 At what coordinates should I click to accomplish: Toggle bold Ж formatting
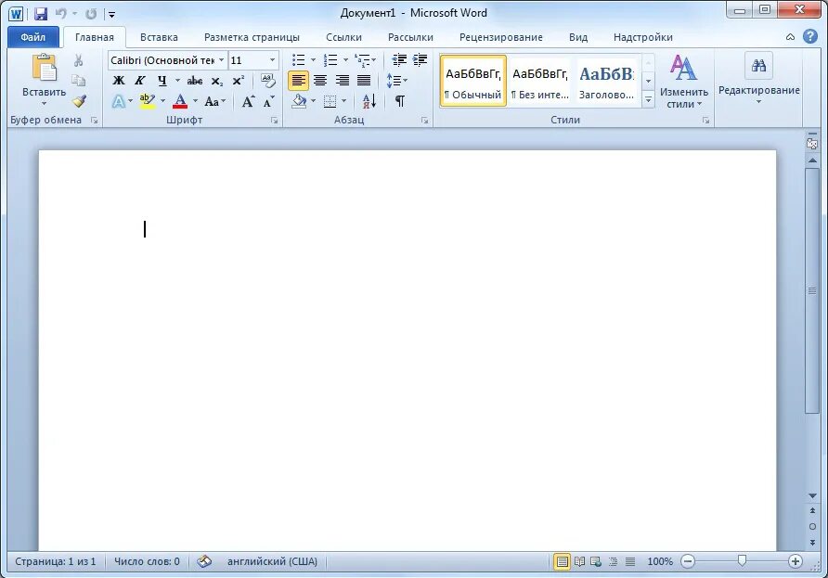[x=119, y=80]
